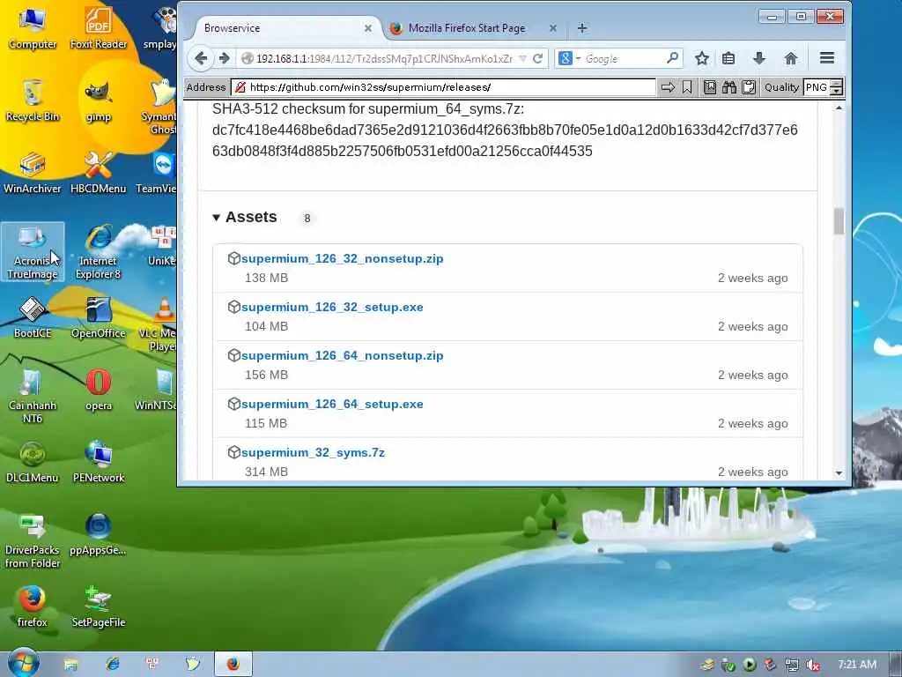Viewport: 902px width, 677px height.
Task: Download supermium_126_64_setup.exe
Action: (332, 404)
